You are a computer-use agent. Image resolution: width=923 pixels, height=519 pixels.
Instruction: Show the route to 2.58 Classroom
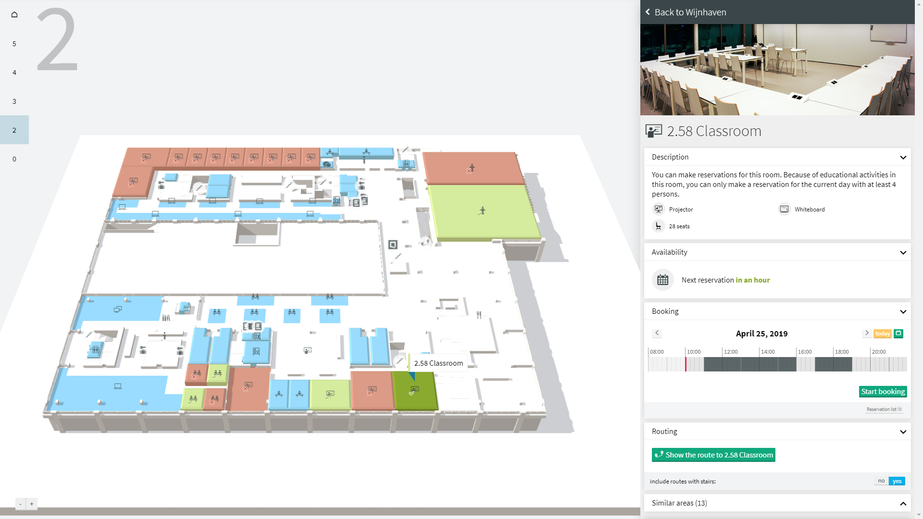[713, 455]
